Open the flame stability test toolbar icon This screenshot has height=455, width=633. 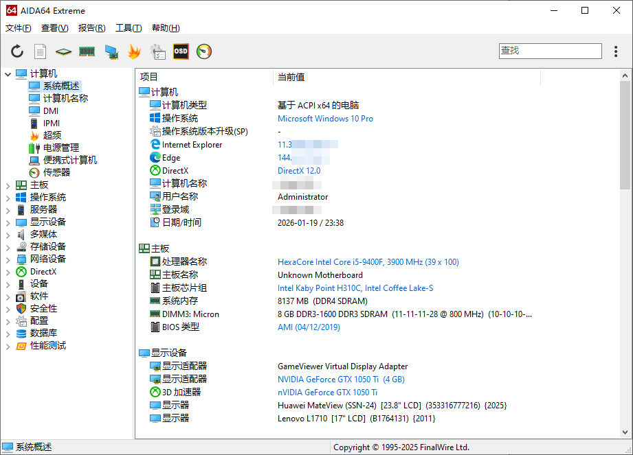pos(134,51)
